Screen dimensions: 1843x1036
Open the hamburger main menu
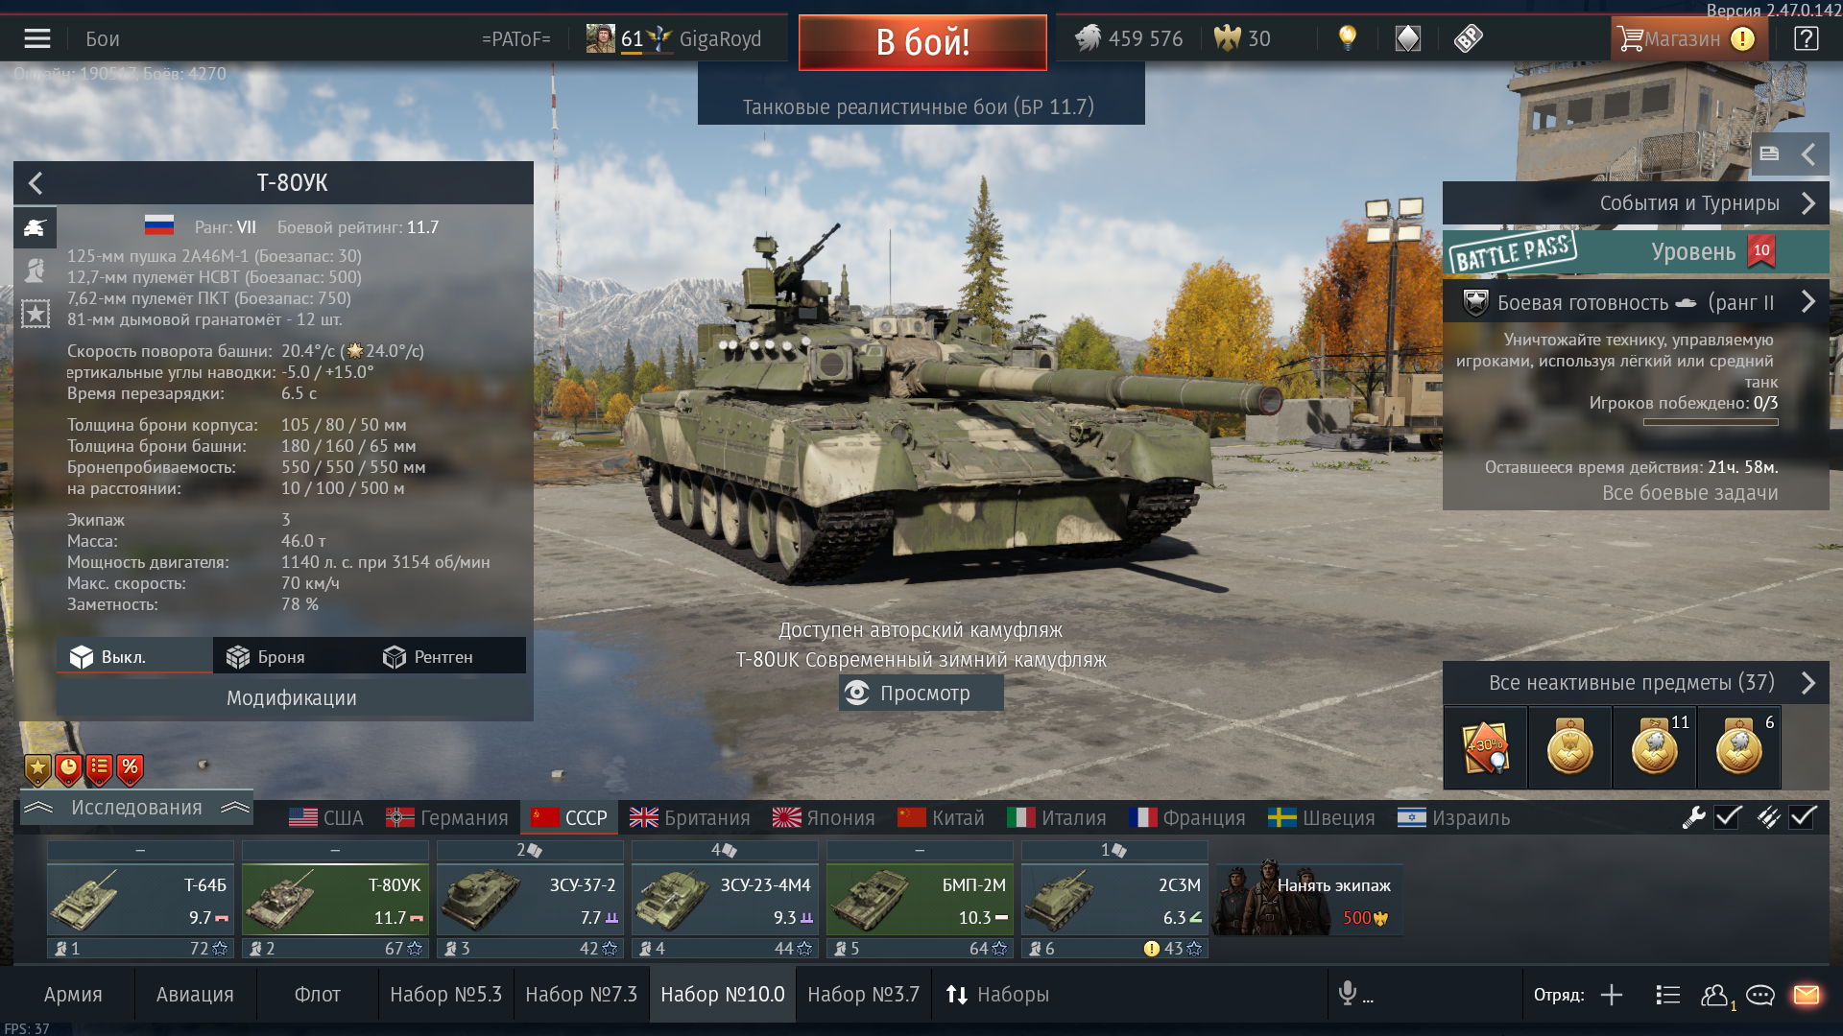tap(37, 38)
